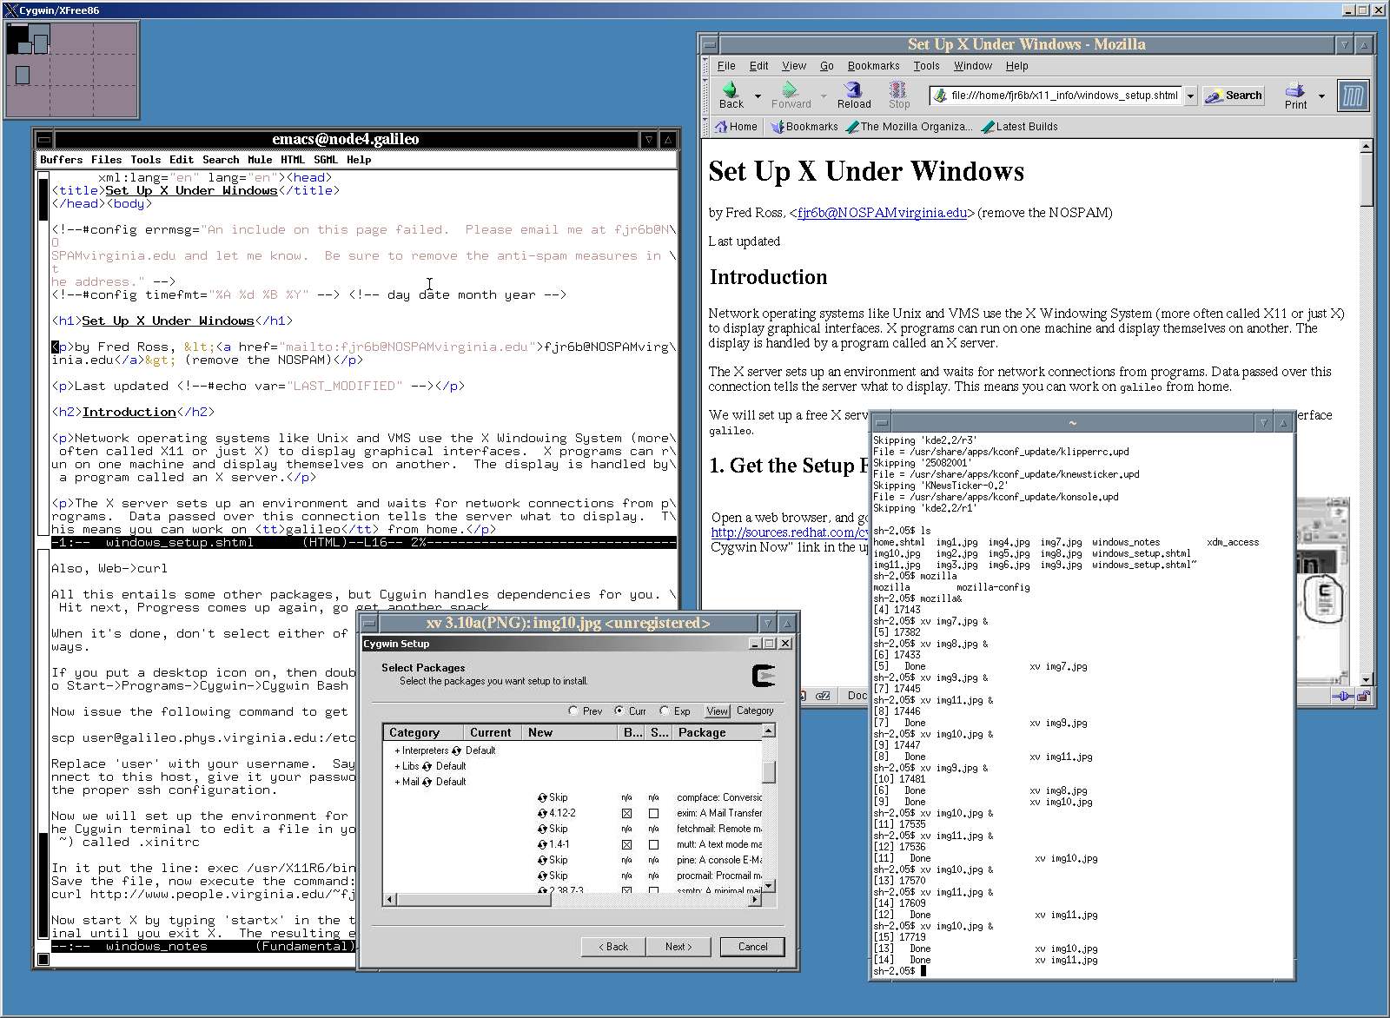The height and width of the screenshot is (1018, 1390).
Task: Click the package list vertical scrollbar thumb
Action: [769, 772]
